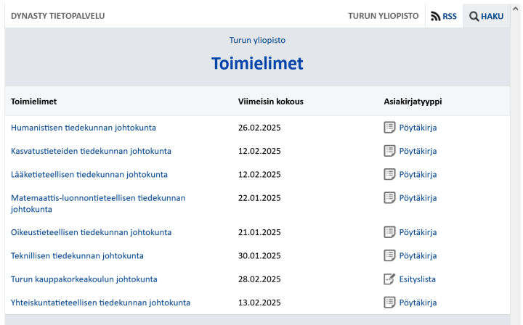Click the Esityslista edit icon for Kauppakorkeakoulu

tap(389, 279)
